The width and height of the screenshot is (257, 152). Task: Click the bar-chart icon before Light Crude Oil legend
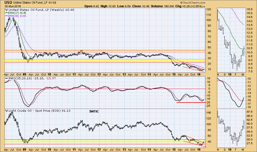pos(7,111)
